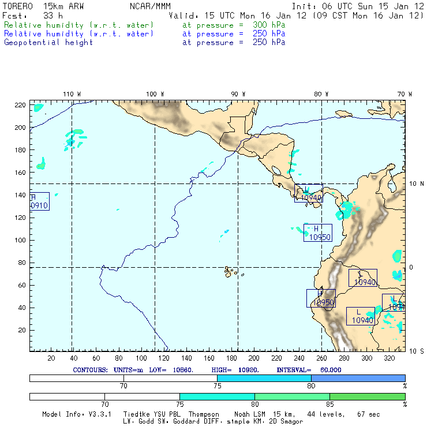
Task: Click the 'LOW= 10860.' contour text
Action: pyautogui.click(x=171, y=370)
